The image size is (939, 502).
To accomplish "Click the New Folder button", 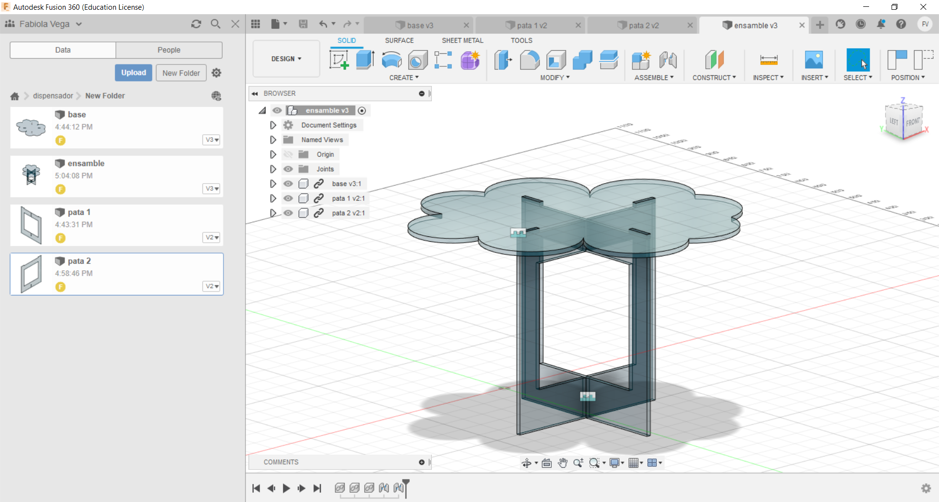I will [181, 73].
